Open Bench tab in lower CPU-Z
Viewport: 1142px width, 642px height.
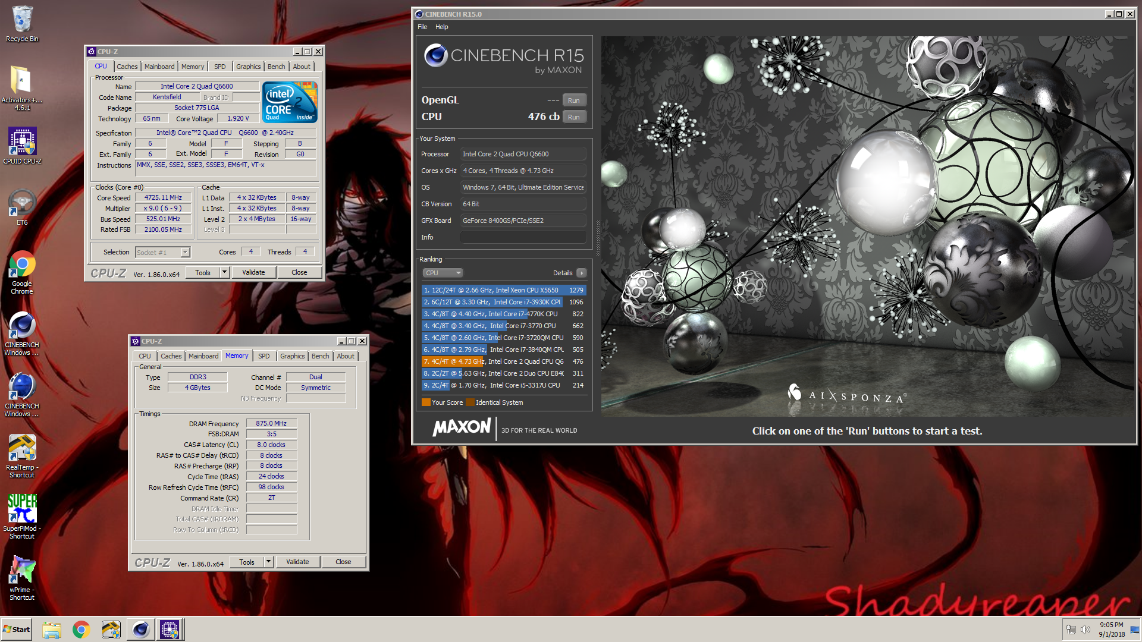(320, 356)
